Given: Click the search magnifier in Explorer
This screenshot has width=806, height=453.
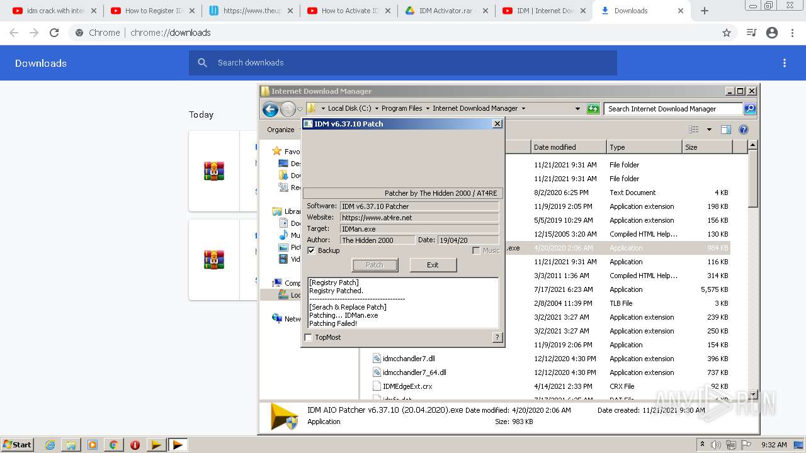Looking at the screenshot, I should [750, 109].
